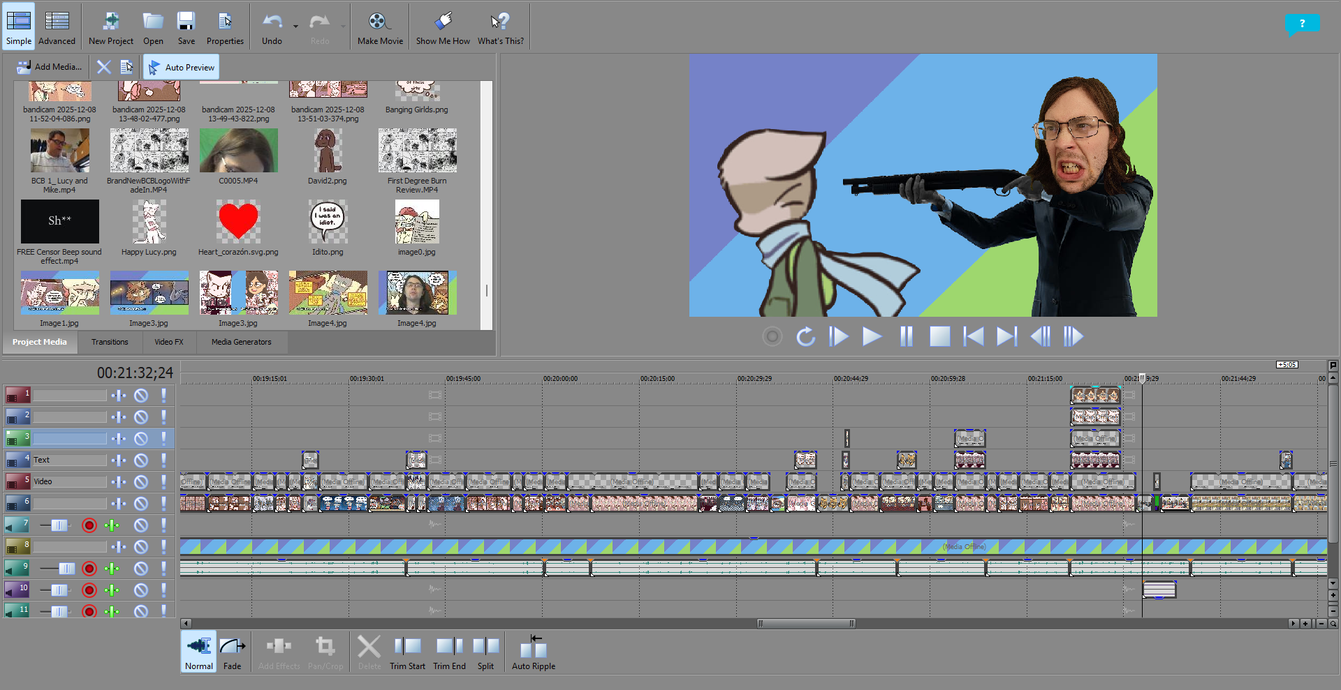Click the Text track name field
Image resolution: width=1341 pixels, height=690 pixels.
click(69, 460)
